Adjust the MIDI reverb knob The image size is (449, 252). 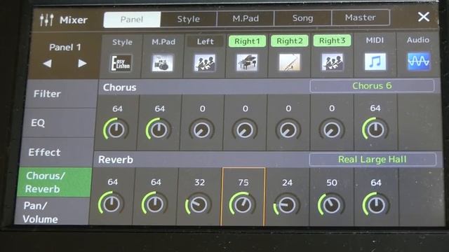(376, 205)
